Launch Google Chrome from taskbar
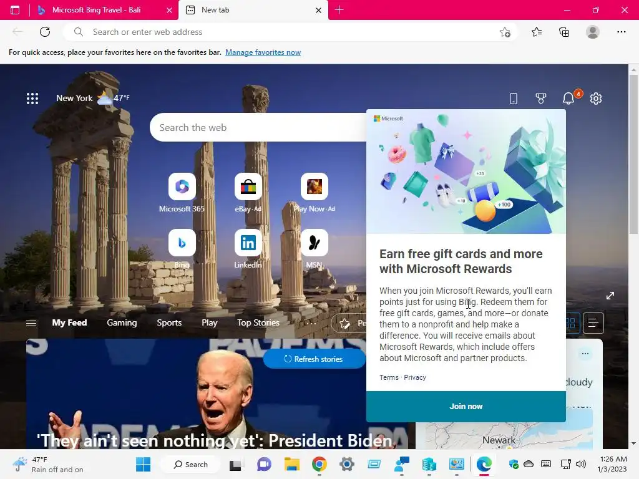Viewport: 639px width, 479px height. point(319,464)
